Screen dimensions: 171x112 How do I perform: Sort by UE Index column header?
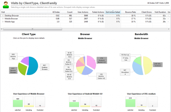pos(56,12)
